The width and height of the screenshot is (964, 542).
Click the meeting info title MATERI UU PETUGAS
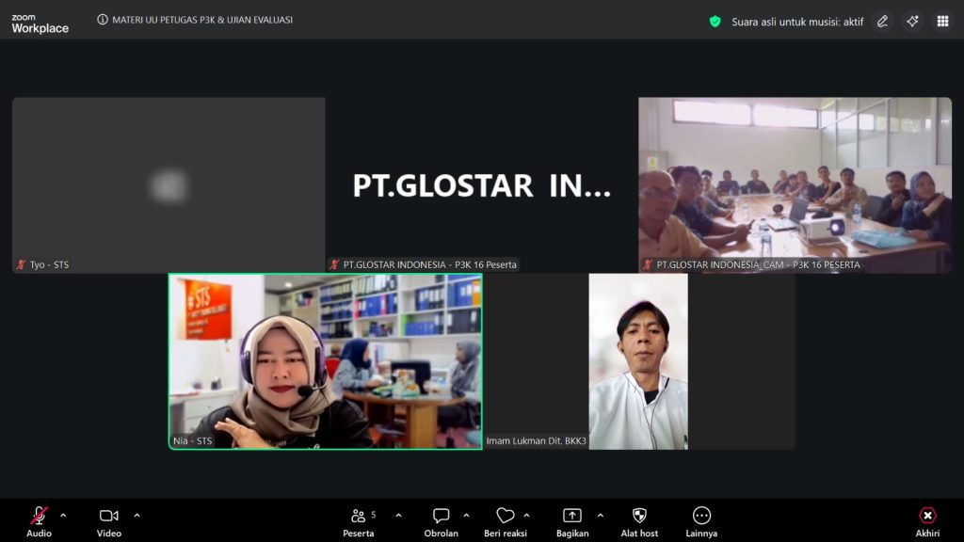click(x=196, y=20)
